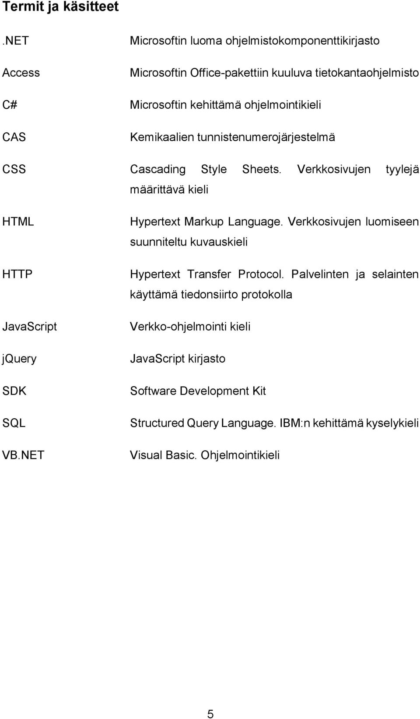Select the term 'VB.NET'

(23, 455)
